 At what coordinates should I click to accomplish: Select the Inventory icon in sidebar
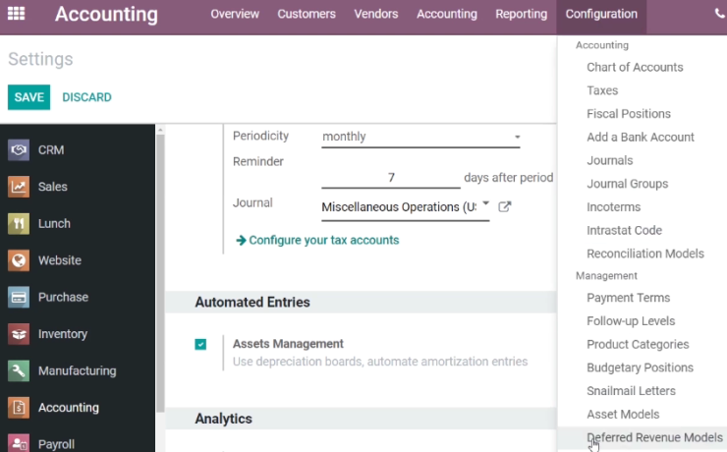(19, 334)
